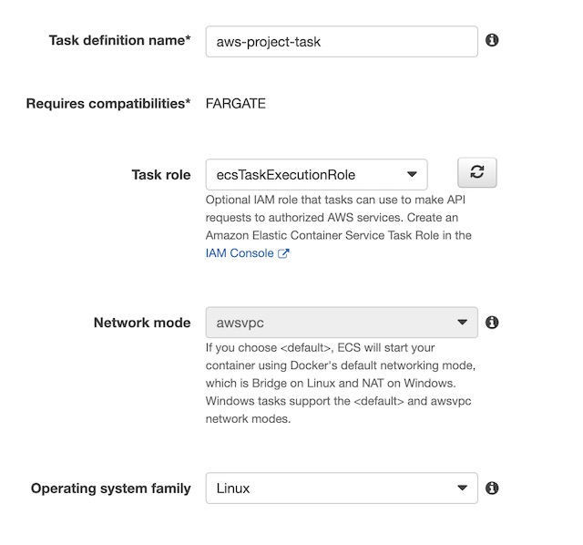This screenshot has width=583, height=545.
Task: Open the IAM Console link
Action: point(240,253)
